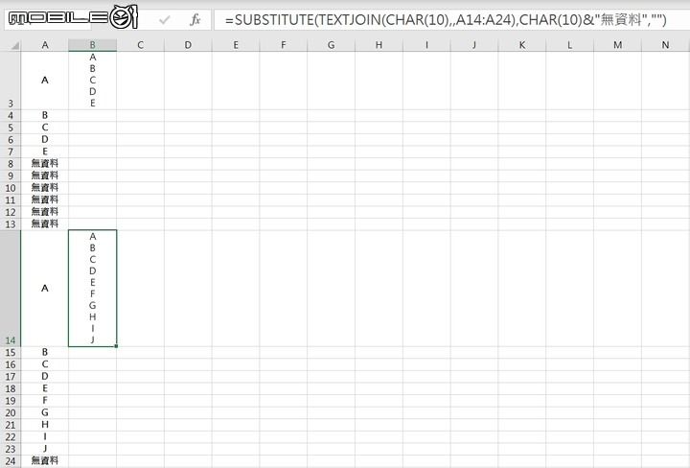Image resolution: width=690 pixels, height=468 pixels.
Task: Select row 11 header
Action: [11, 199]
